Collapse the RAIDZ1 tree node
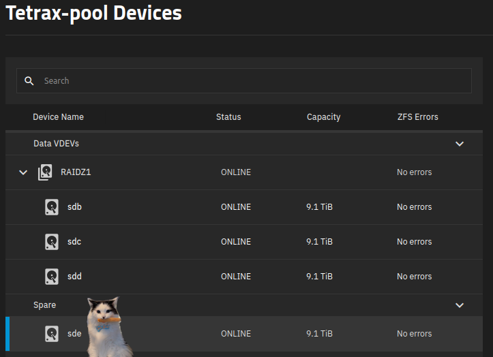 pyautogui.click(x=23, y=172)
